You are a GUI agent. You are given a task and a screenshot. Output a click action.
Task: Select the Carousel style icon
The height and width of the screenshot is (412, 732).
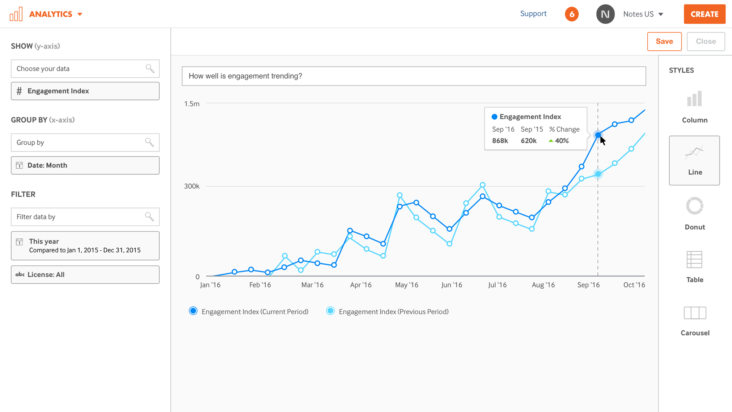click(695, 313)
